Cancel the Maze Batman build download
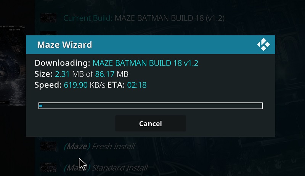 point(151,123)
